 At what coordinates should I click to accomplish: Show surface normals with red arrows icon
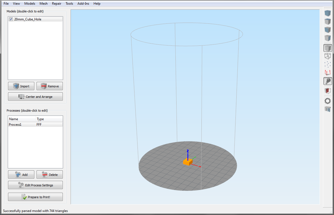coord(328,73)
